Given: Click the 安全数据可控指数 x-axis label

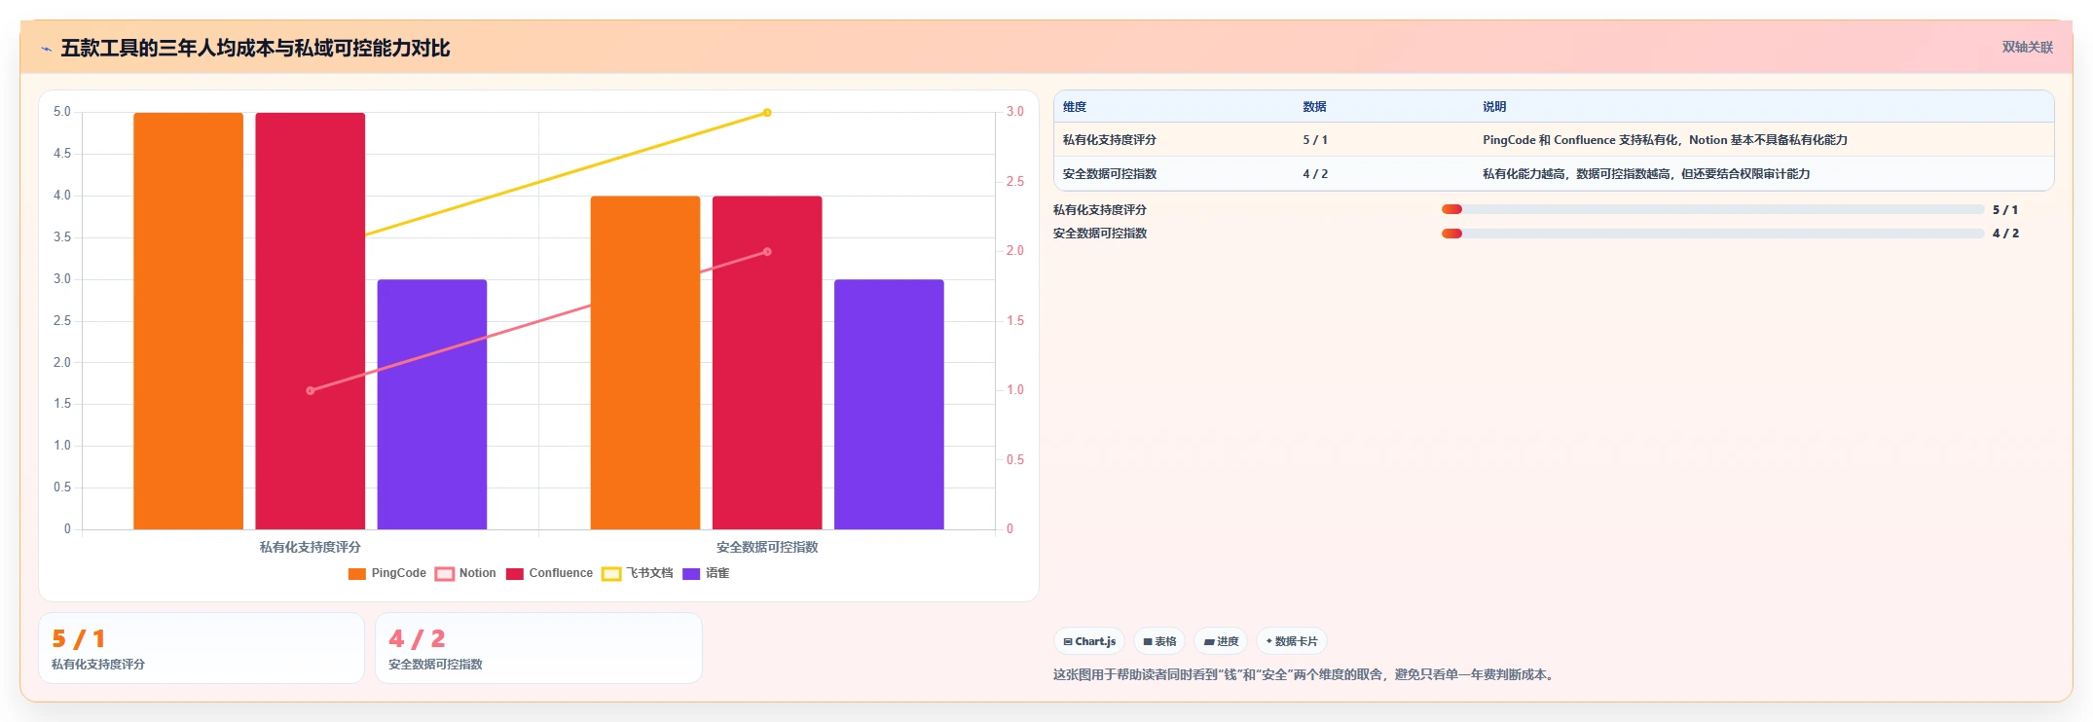Looking at the screenshot, I should [767, 547].
